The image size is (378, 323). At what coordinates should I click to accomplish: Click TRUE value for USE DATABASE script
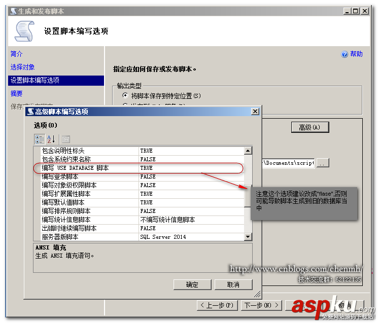coord(191,168)
